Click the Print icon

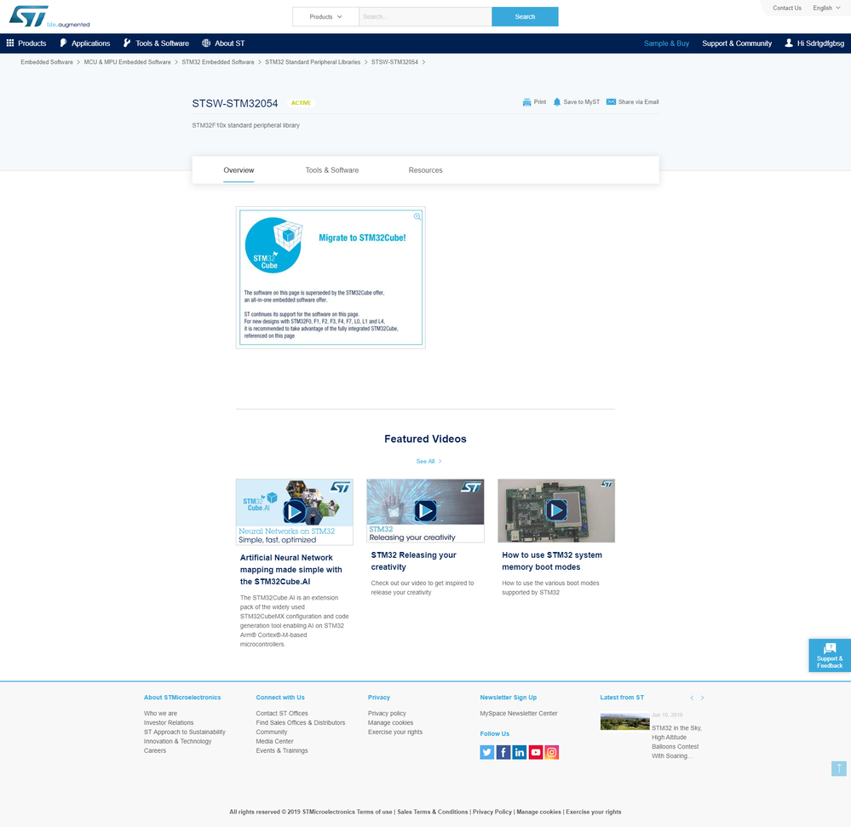click(526, 102)
